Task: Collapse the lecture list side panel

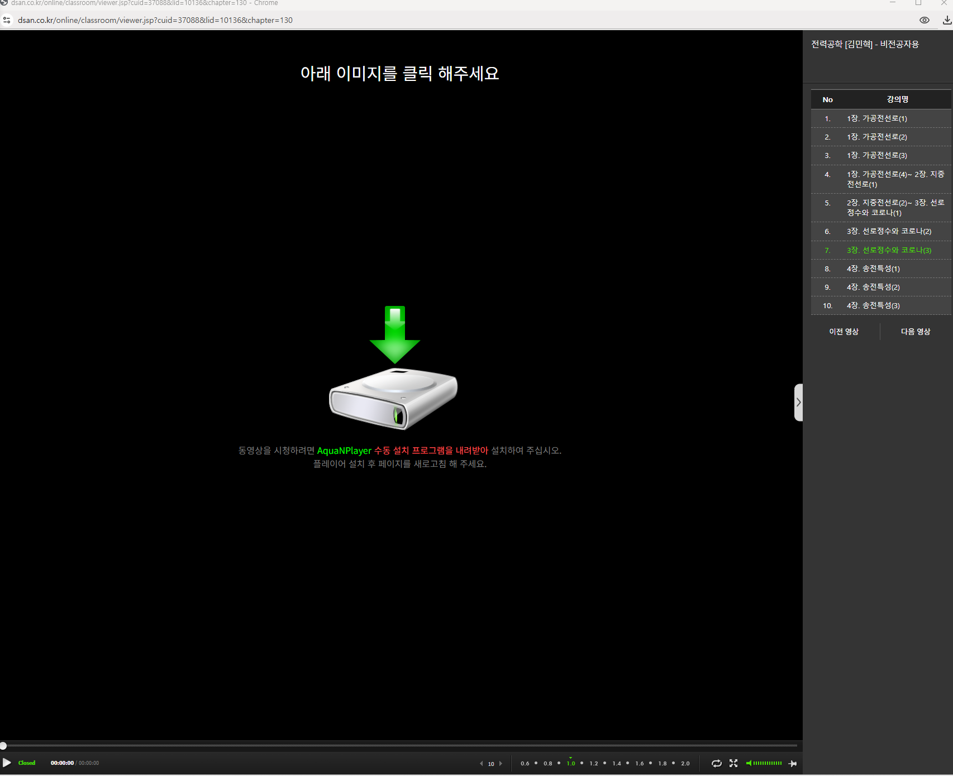Action: point(798,403)
